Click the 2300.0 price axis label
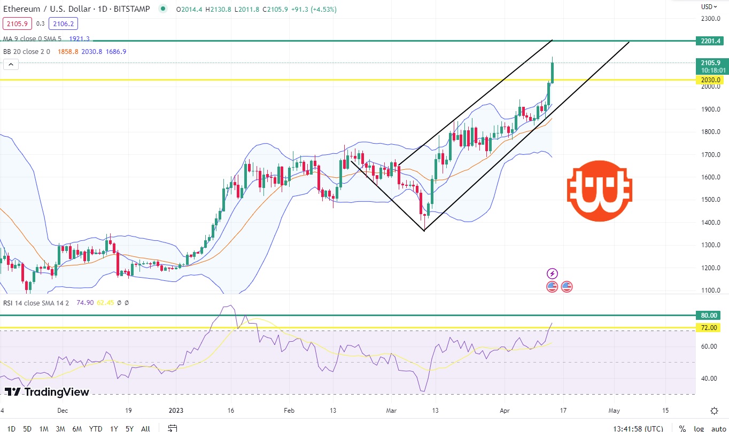 click(711, 19)
